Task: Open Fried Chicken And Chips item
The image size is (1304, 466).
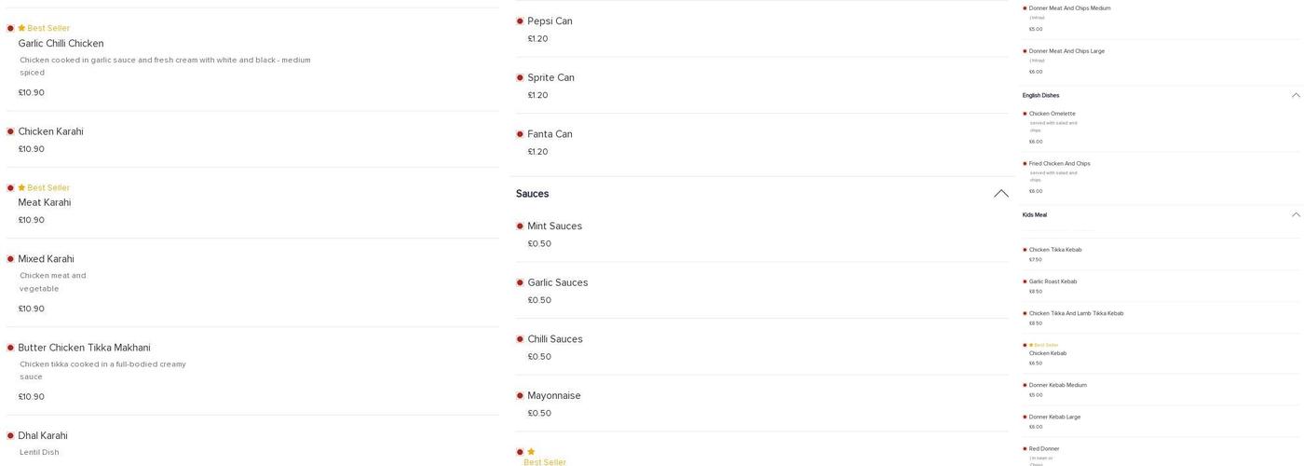Action: (x=1059, y=164)
